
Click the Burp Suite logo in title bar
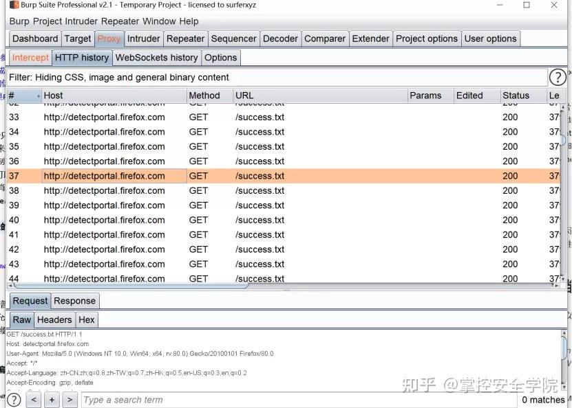(14, 5)
